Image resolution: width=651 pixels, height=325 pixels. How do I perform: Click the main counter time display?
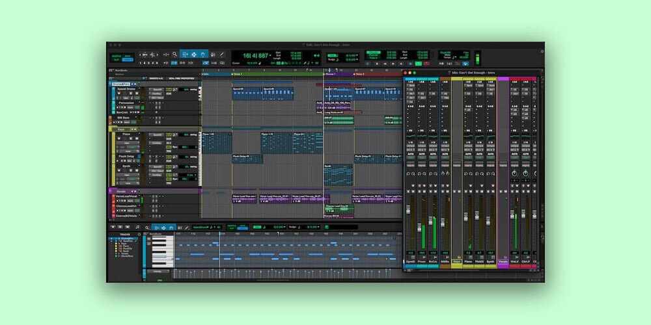[255, 56]
